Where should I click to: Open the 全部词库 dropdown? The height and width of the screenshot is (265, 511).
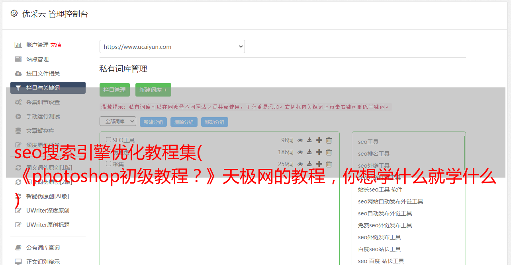[x=118, y=121]
